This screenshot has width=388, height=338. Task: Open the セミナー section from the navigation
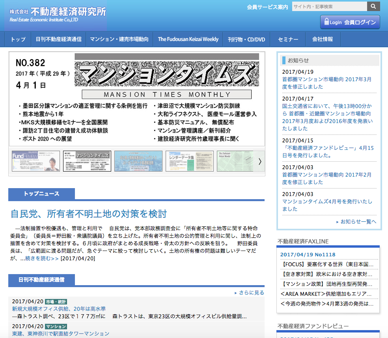click(287, 39)
